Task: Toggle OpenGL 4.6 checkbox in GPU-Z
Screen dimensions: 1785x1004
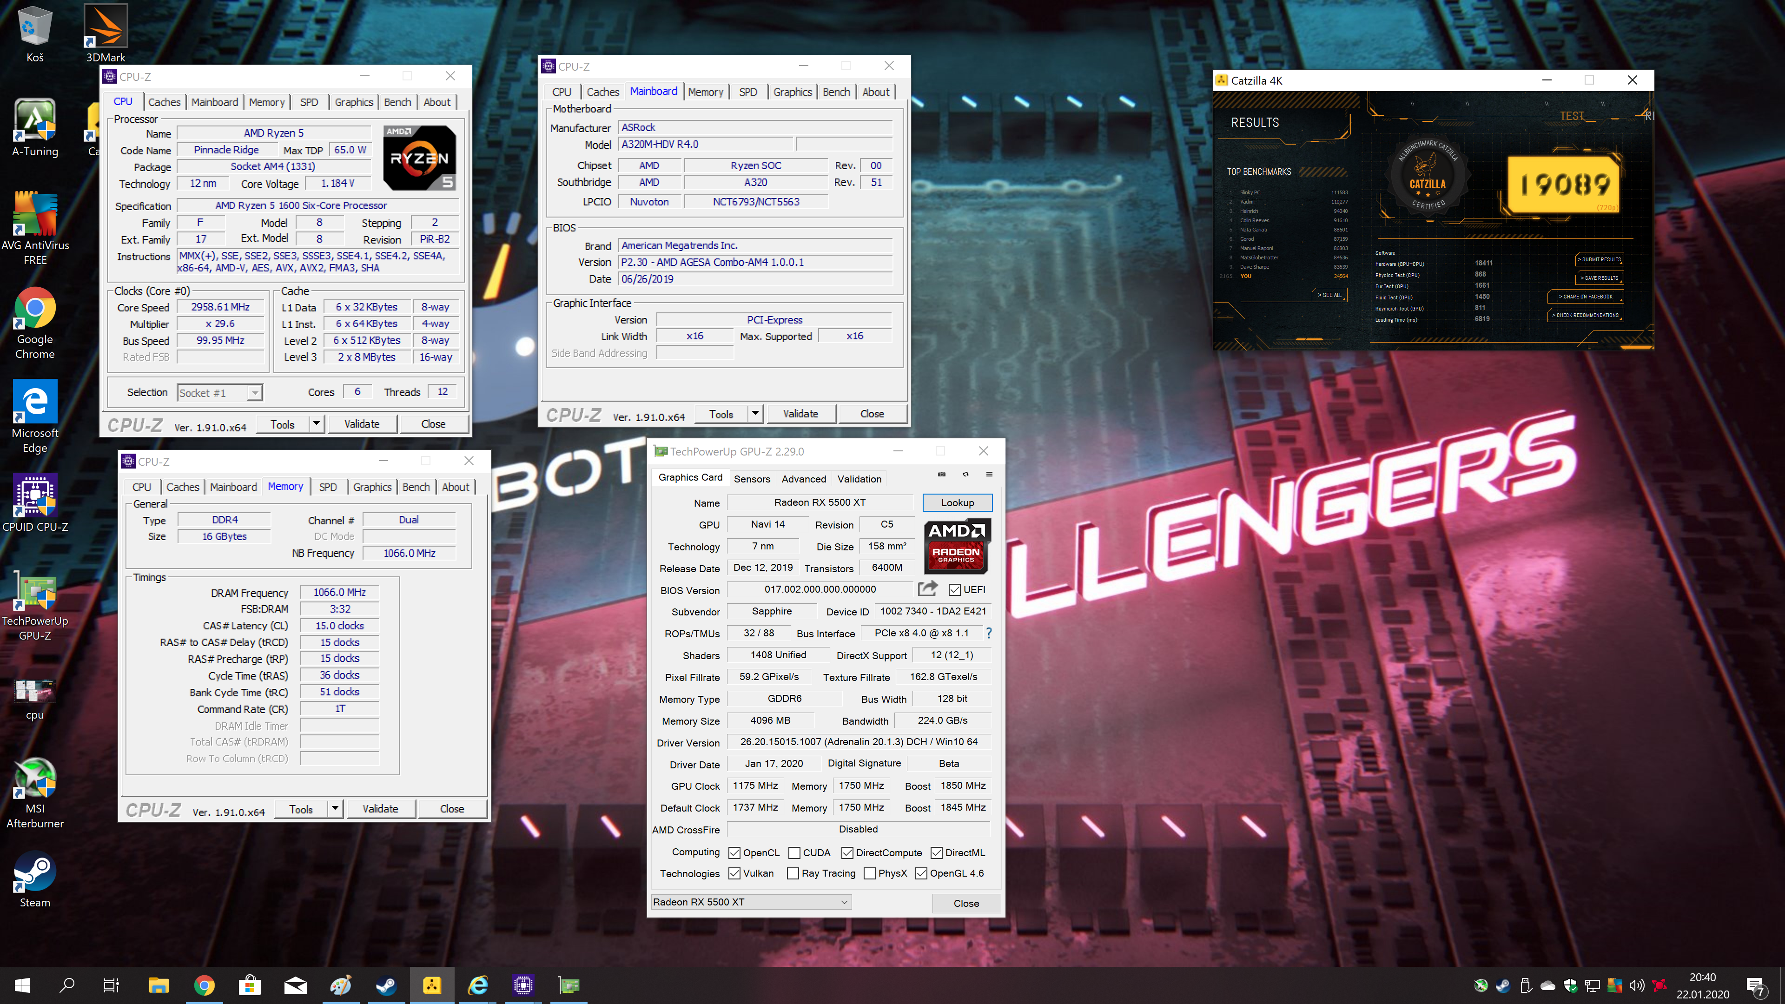Action: [922, 874]
